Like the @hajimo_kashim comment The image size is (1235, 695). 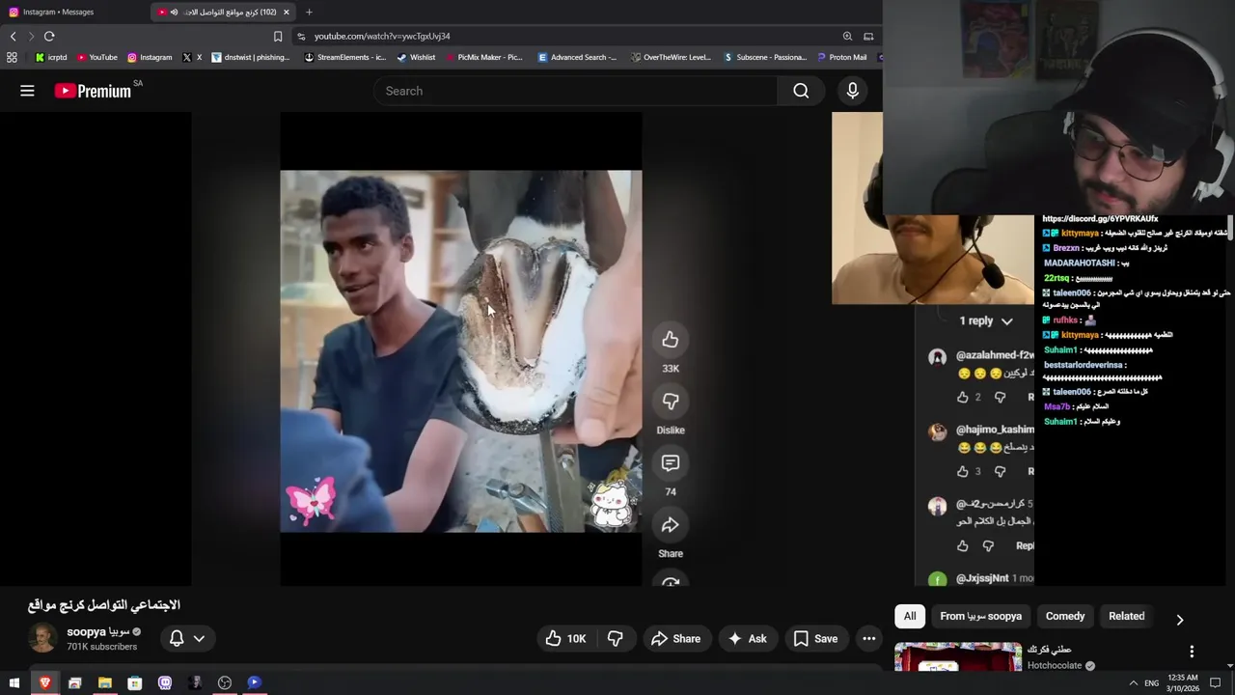tap(962, 471)
